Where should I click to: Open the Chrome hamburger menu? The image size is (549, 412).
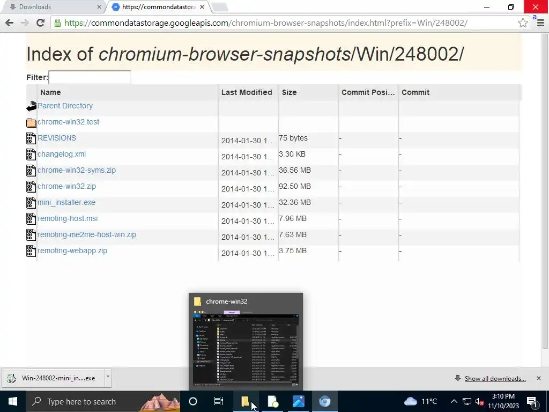(540, 23)
